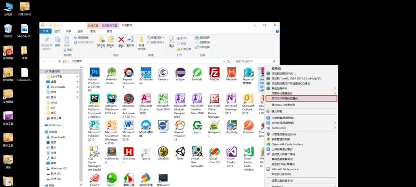416x187 pixels.
Task: Select the Cerebro shortcut icon
Action: pyautogui.click(x=163, y=72)
